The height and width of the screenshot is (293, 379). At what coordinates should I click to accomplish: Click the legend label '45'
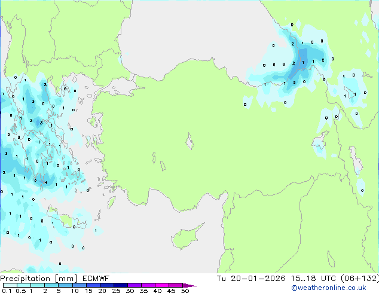point(171,291)
